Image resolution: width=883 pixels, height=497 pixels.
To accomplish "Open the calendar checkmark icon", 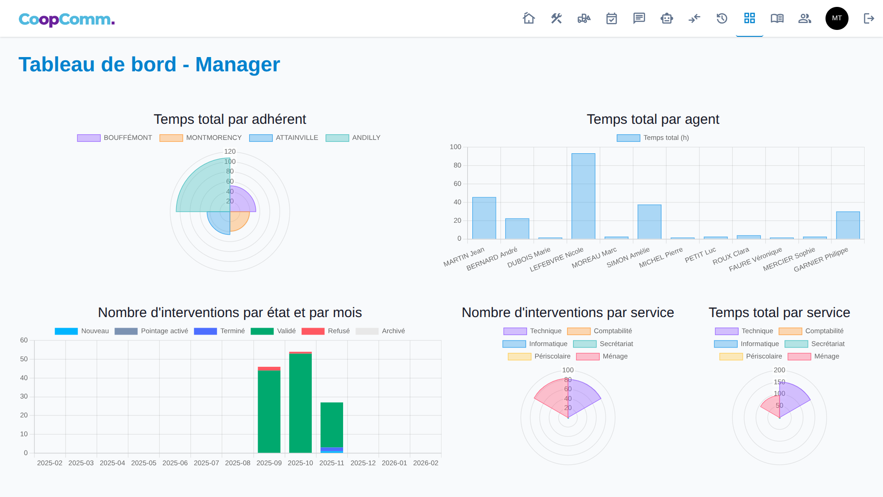I will click(x=612, y=18).
